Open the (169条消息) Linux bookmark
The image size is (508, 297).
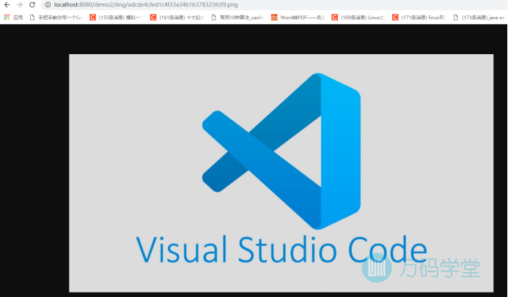(x=358, y=18)
